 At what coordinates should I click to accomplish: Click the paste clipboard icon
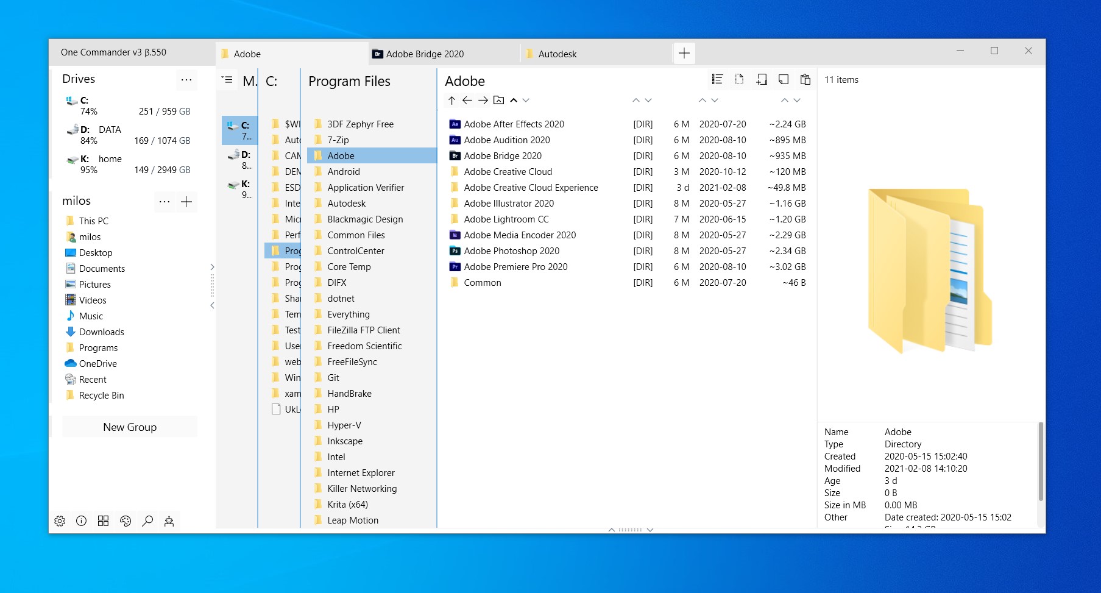(x=805, y=79)
